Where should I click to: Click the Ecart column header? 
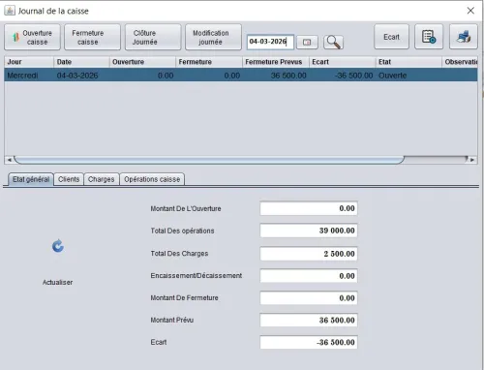click(343, 62)
